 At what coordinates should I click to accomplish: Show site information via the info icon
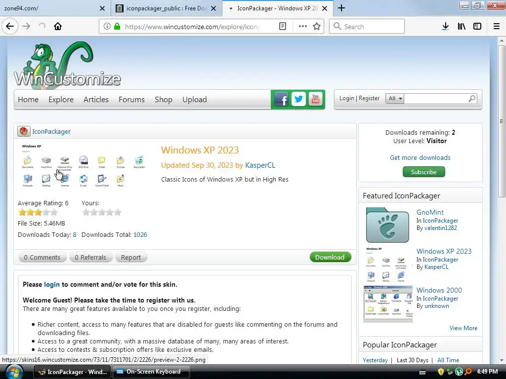coord(107,27)
